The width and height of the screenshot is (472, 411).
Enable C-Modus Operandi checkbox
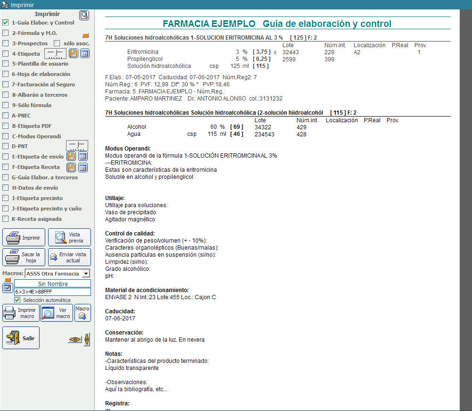tap(5, 136)
